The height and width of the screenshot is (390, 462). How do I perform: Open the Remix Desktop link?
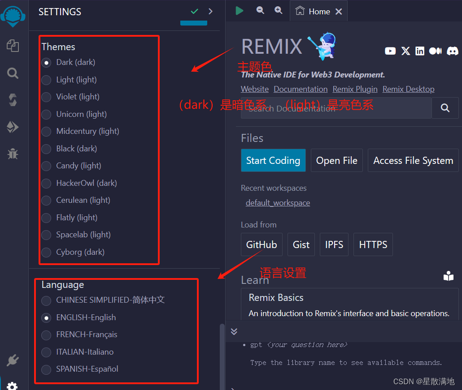click(408, 89)
